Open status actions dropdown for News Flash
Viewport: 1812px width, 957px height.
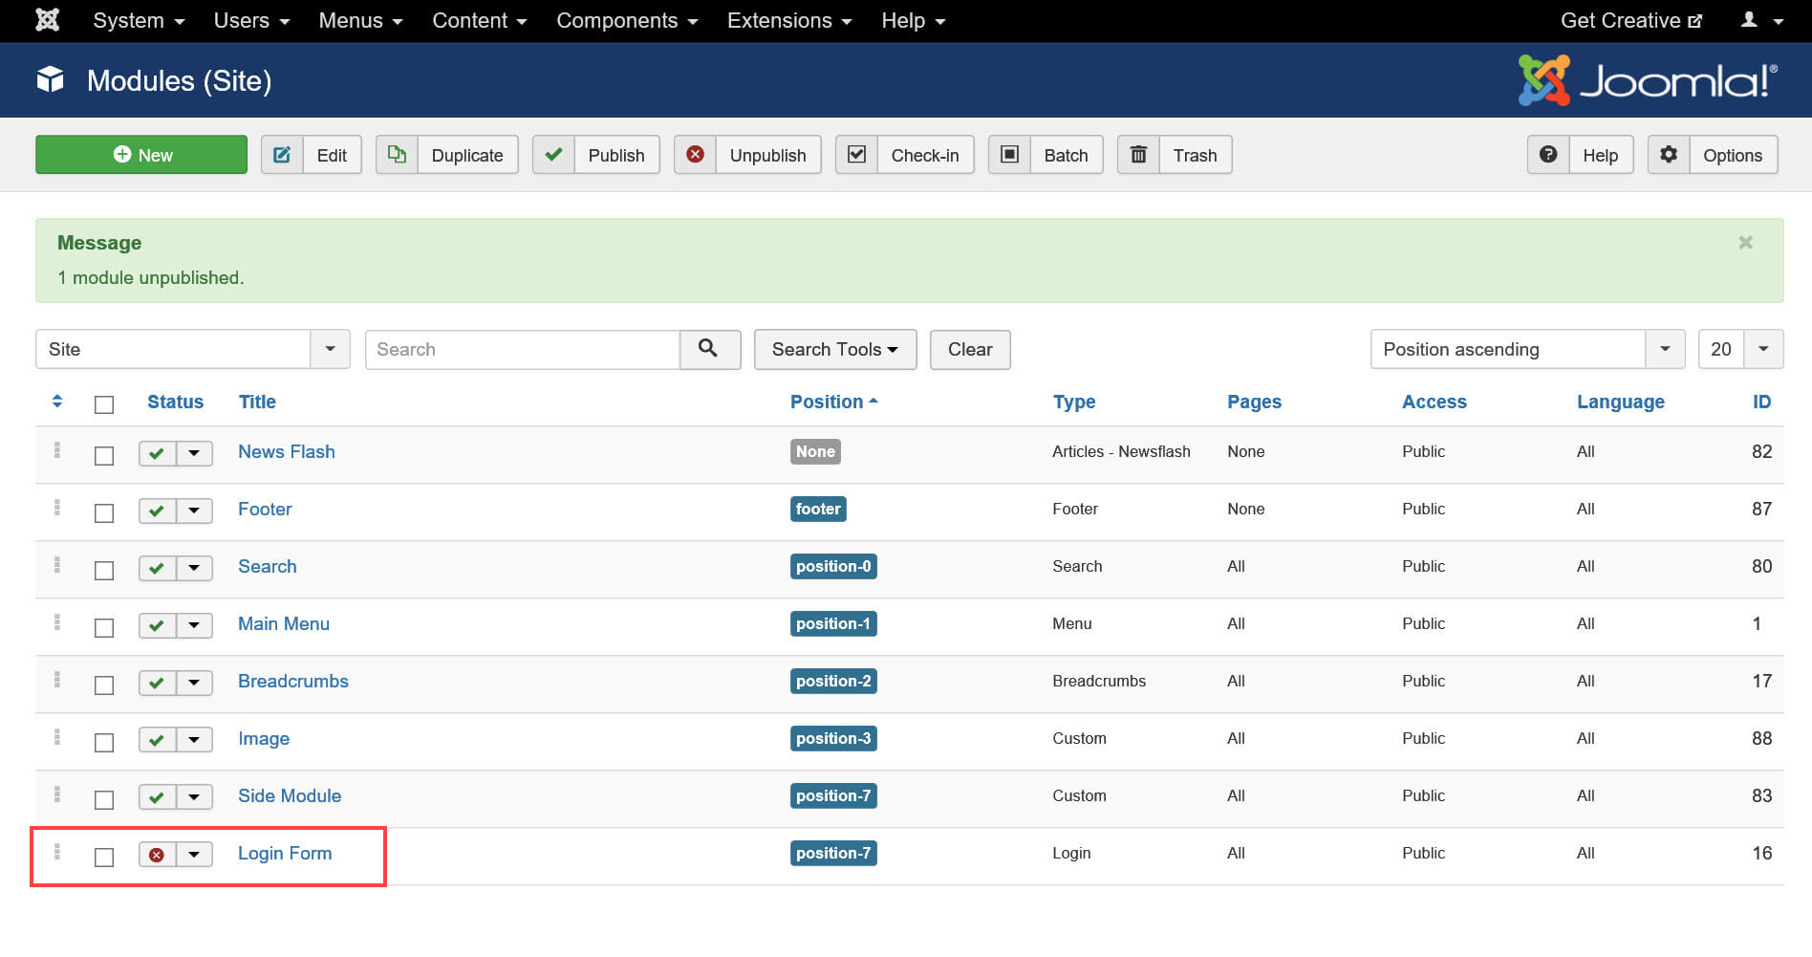pos(194,453)
